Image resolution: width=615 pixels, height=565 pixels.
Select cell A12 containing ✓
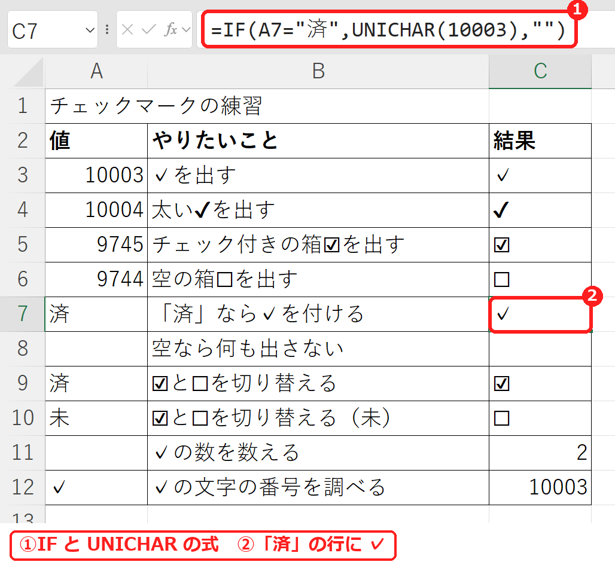[x=96, y=487]
